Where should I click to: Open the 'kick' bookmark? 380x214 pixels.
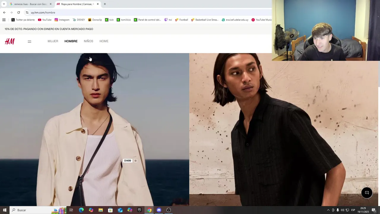click(x=109, y=20)
